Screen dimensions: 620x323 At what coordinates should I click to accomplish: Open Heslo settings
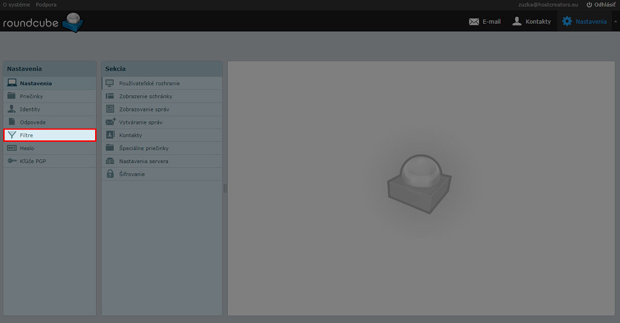pyautogui.click(x=50, y=148)
